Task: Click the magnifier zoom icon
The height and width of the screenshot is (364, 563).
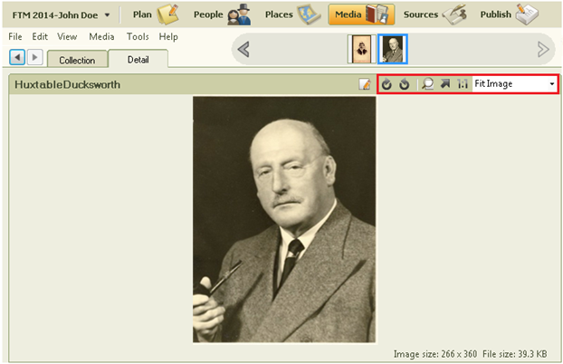Action: pos(428,84)
